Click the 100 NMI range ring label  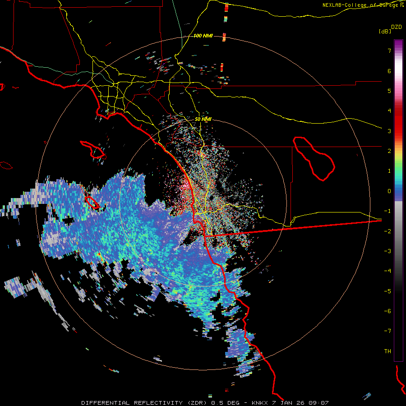203,36
